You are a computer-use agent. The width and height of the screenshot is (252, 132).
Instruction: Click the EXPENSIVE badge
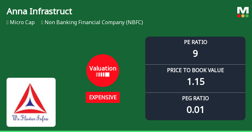coord(103,97)
